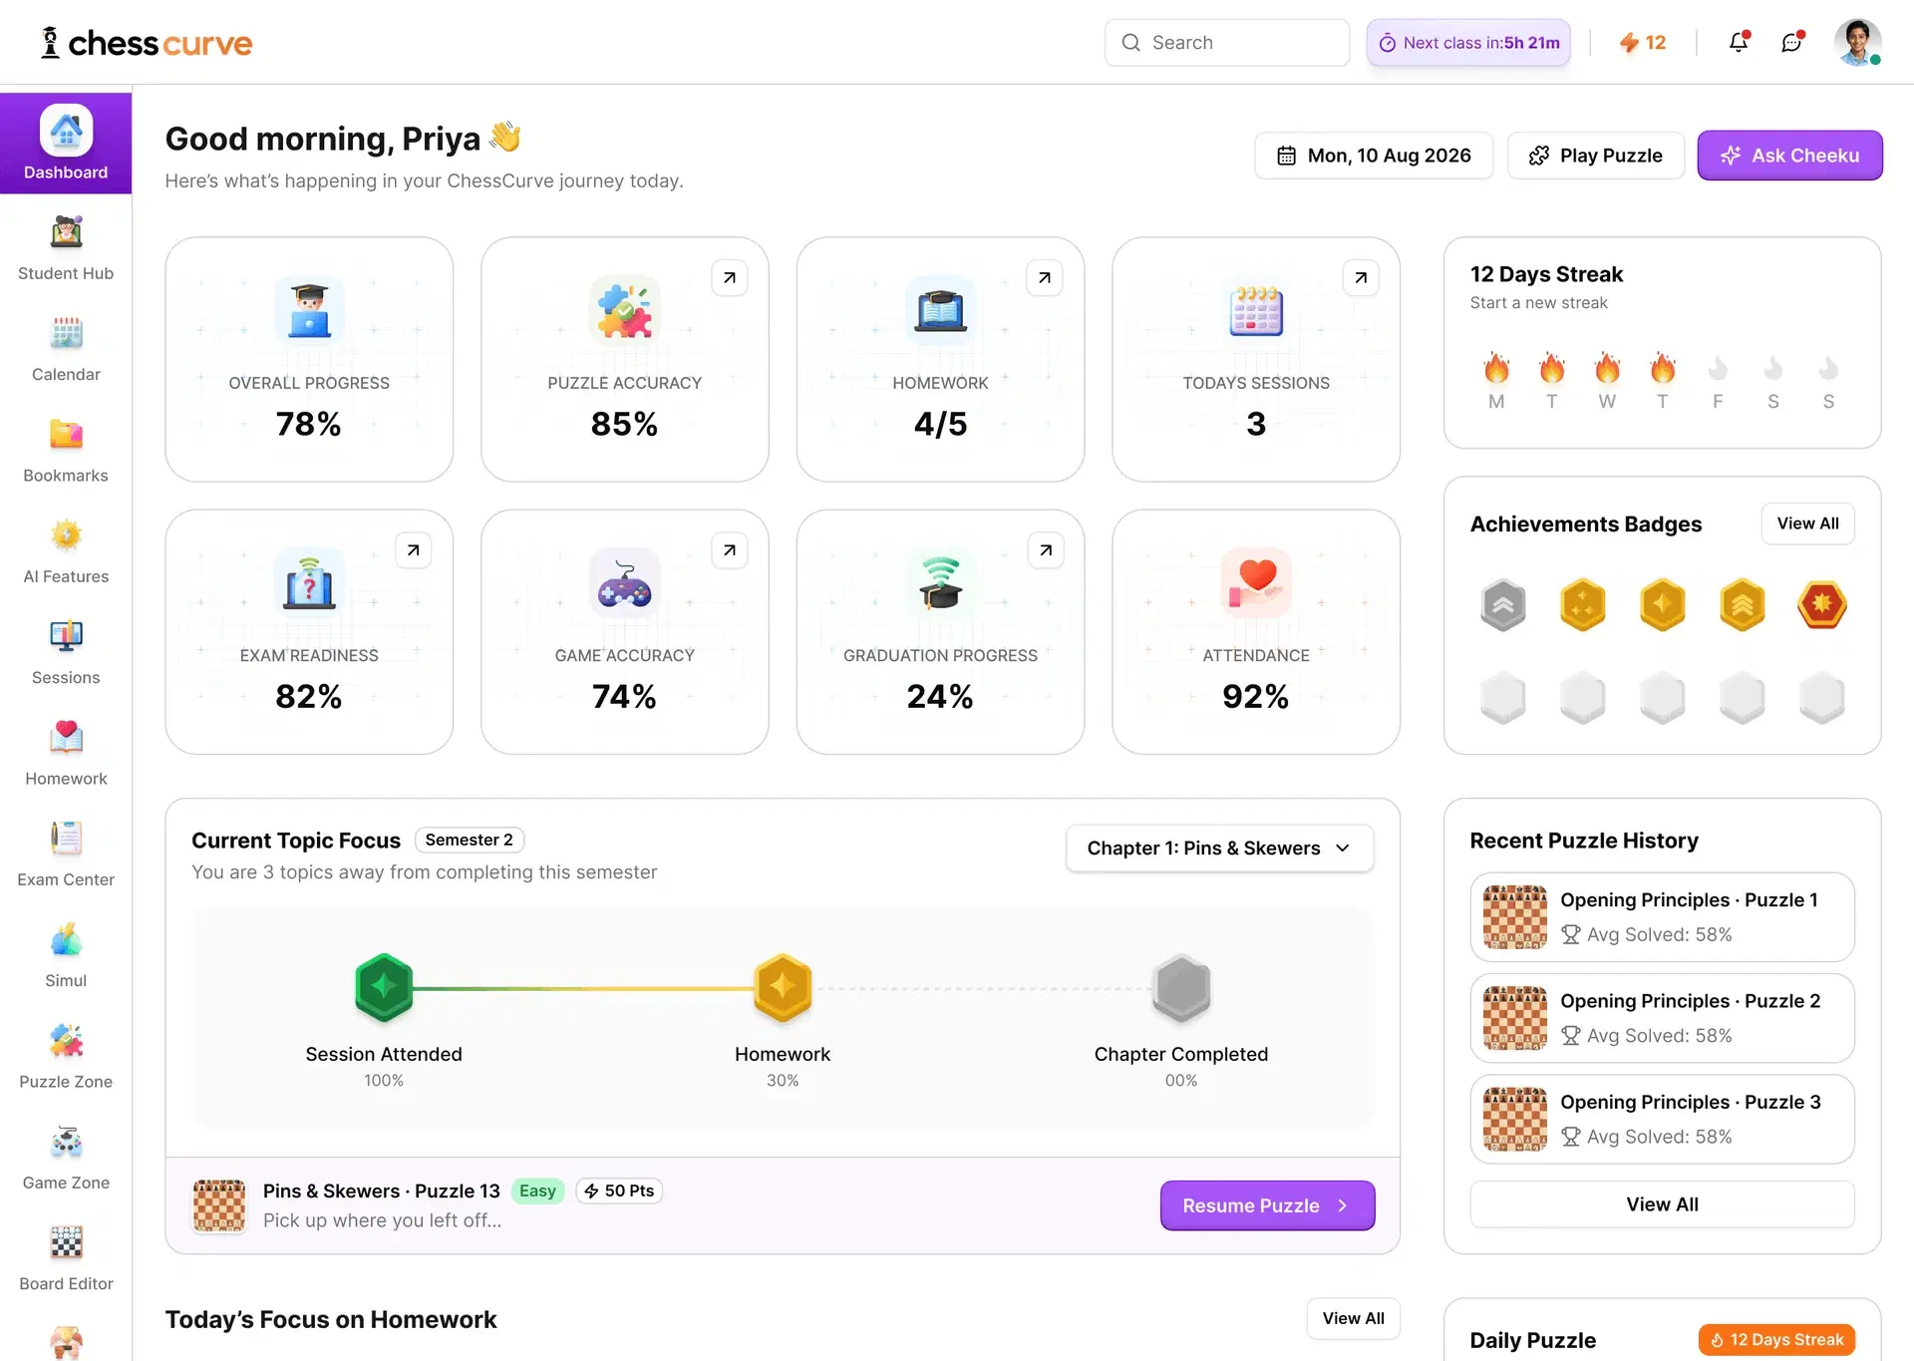Viewport: 1914px width, 1361px height.
Task: Open the chat messages icon
Action: point(1792,42)
